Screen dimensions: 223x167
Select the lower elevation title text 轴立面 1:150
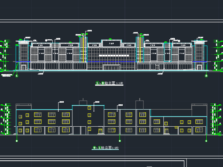pyautogui.click(x=106, y=148)
